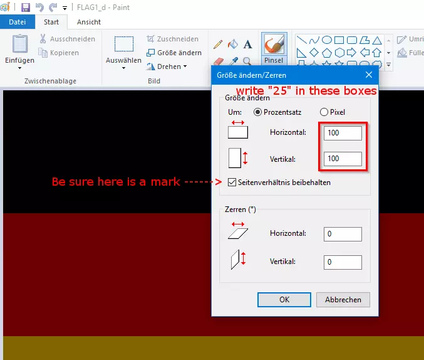Select the Right triangle shape
Screen dimensions: 424x360
[301, 53]
